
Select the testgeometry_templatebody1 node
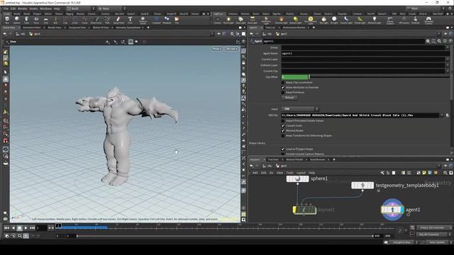pyautogui.click(x=362, y=186)
